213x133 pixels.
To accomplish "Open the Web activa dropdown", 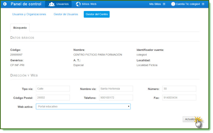I will (83, 107).
